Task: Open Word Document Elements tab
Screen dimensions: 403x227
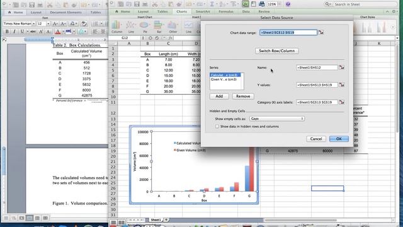Action: pos(65,13)
